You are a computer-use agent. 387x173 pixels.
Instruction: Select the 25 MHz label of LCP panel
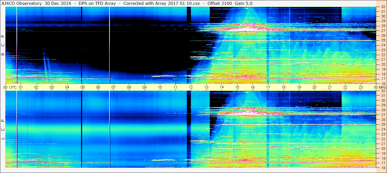tap(383, 125)
